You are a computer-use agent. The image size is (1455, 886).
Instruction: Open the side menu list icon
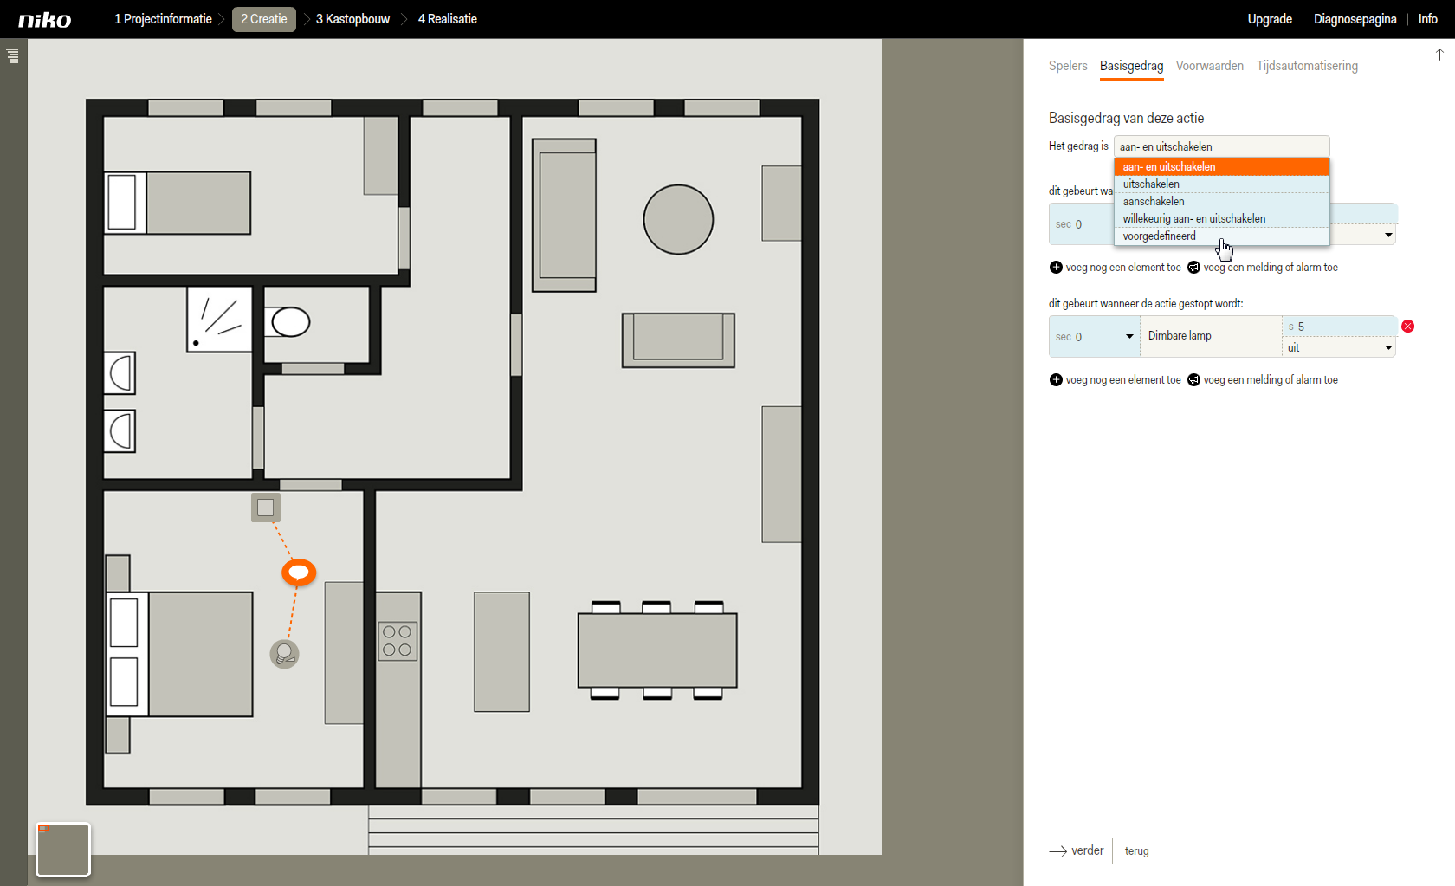tap(12, 55)
